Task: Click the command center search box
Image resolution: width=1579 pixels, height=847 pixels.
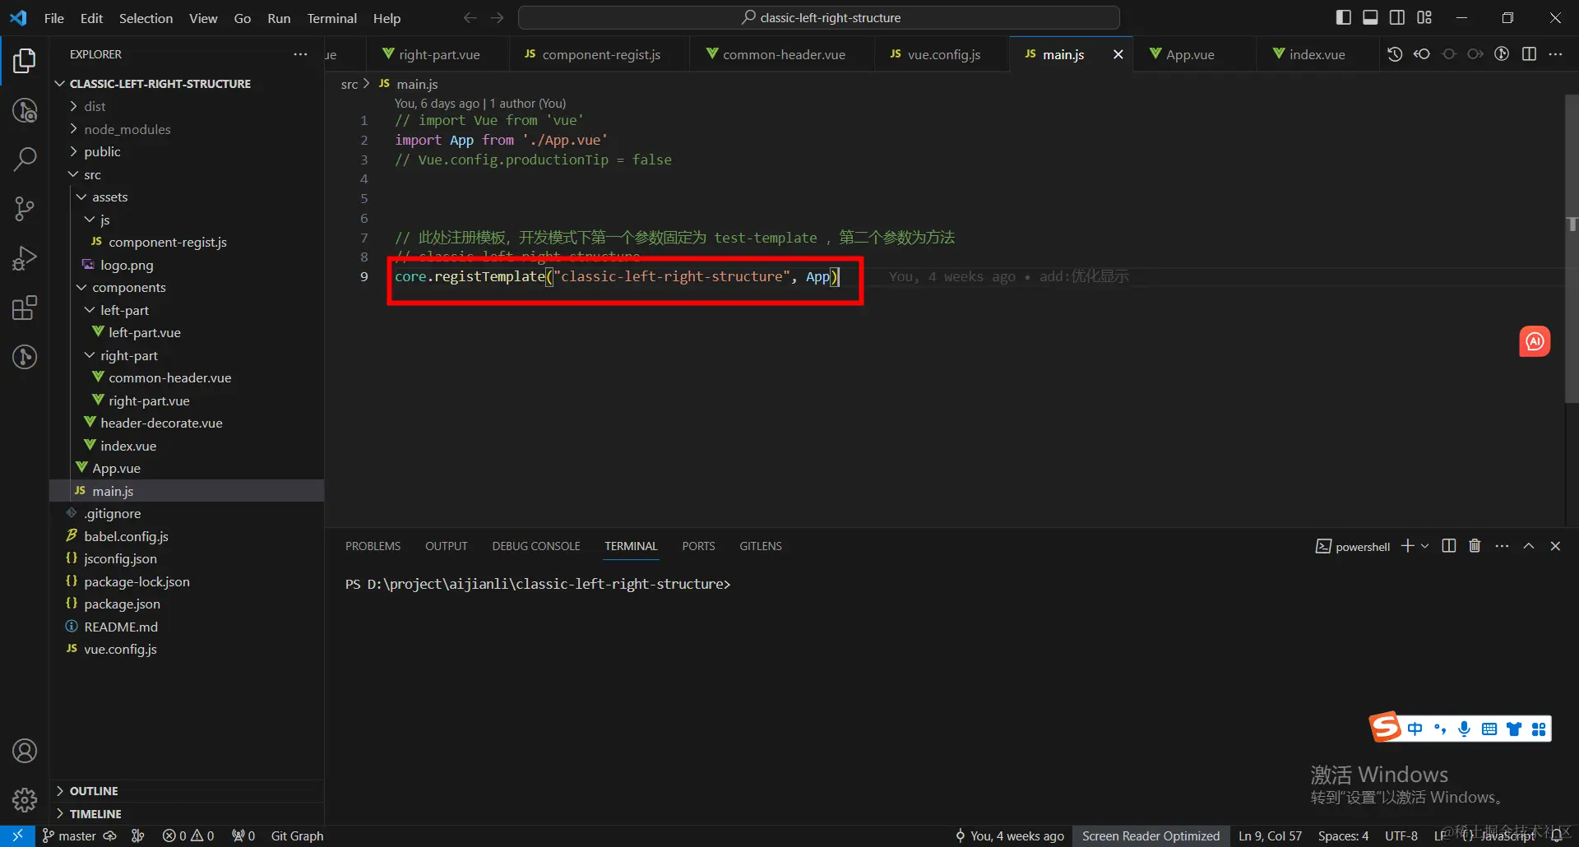Action: pos(819,17)
